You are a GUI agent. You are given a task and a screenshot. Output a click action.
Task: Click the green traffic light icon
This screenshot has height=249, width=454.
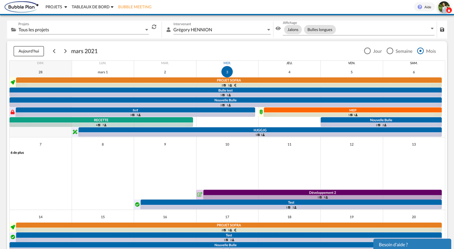point(261,112)
